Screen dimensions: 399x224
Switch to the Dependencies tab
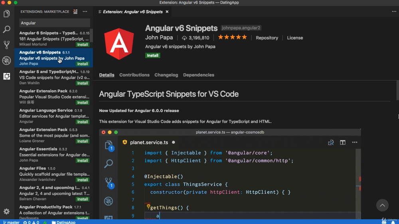click(x=198, y=75)
